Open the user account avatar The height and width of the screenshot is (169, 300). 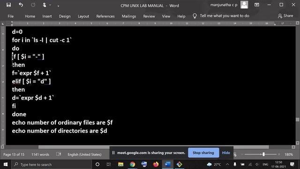[x=244, y=5]
